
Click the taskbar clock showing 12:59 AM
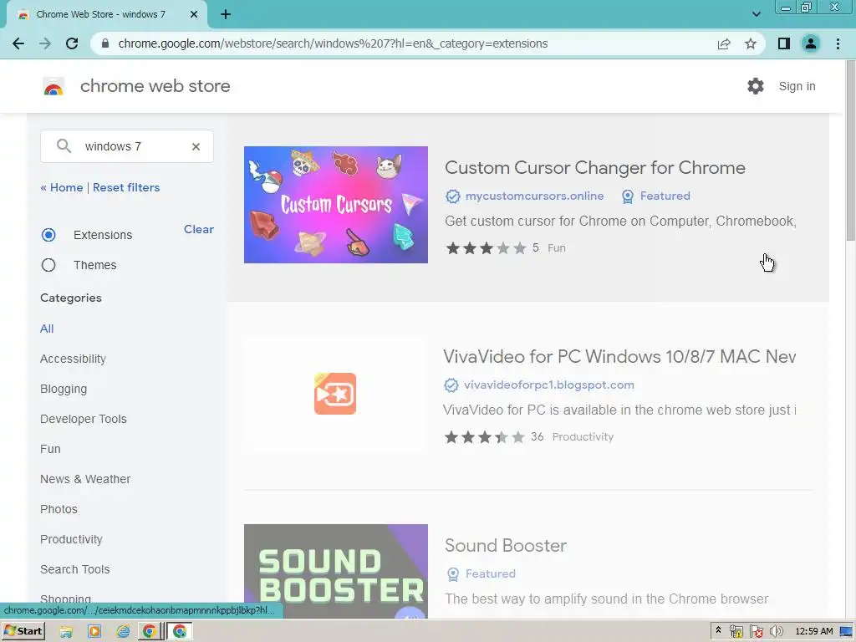814,631
